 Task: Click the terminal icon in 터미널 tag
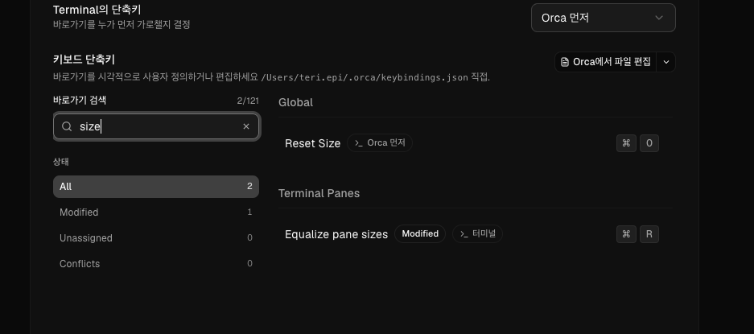pyautogui.click(x=464, y=234)
